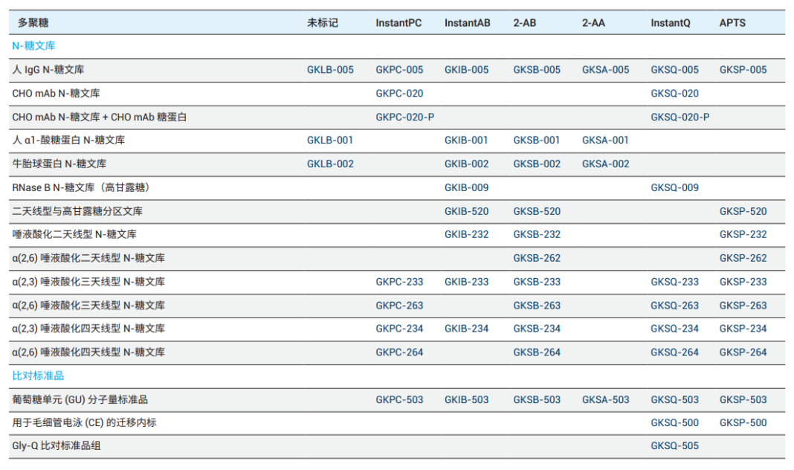Click the 比对标准品 section heading
Screen dimensions: 794x470
click(x=38, y=376)
